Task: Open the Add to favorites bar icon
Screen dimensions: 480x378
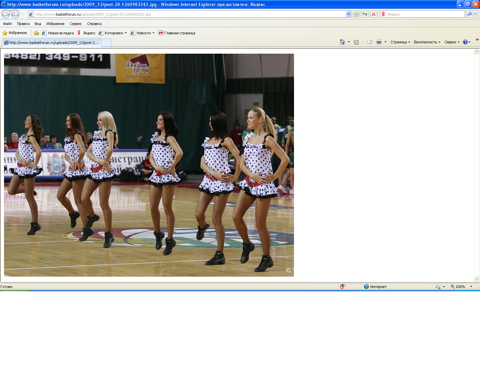Action: tap(36, 33)
